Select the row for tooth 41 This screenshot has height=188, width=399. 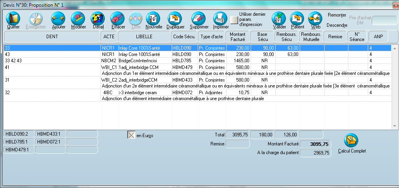pyautogui.click(x=51, y=67)
